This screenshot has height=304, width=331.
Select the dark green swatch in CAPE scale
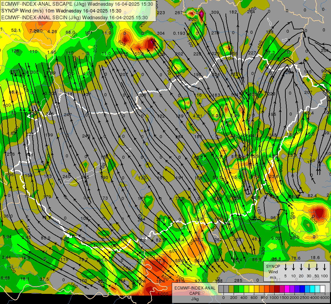[x=236, y=289]
